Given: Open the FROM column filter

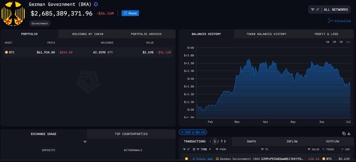Looking at the screenshot, I should [x=217, y=149].
